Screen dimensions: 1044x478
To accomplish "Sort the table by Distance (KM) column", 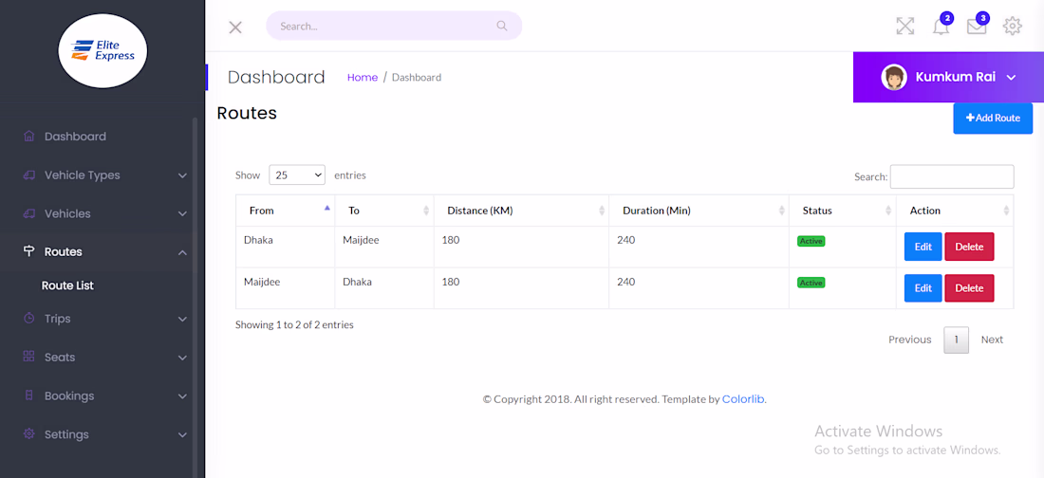I will point(520,211).
